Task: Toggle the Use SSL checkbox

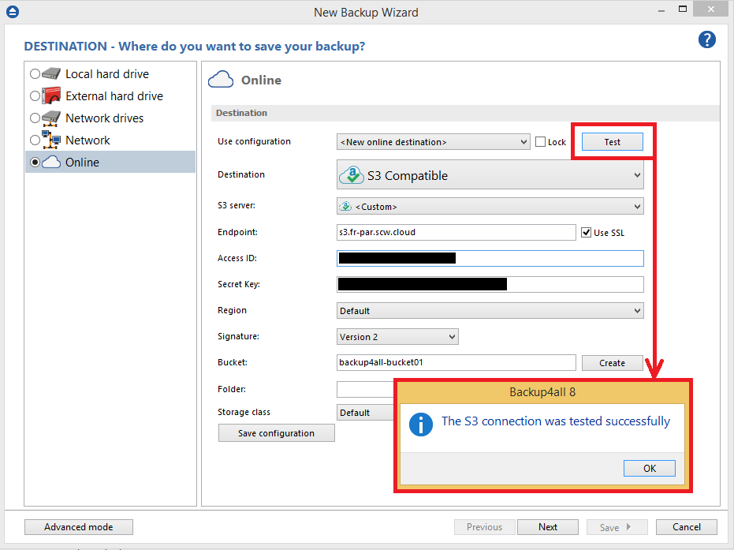Action: tap(586, 232)
